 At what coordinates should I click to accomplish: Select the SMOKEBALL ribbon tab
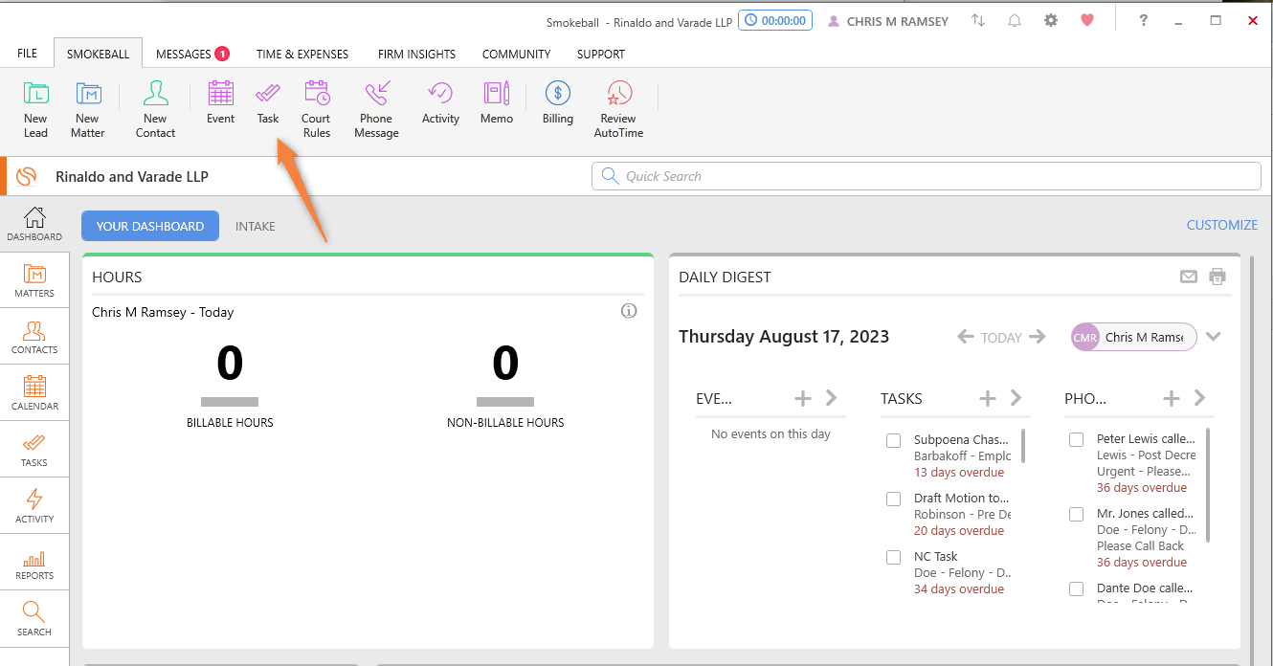click(x=98, y=55)
